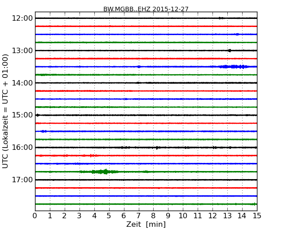The image size is (292, 234).
Task: Click the green blip at end of bottom trace
Action: coord(254,204)
